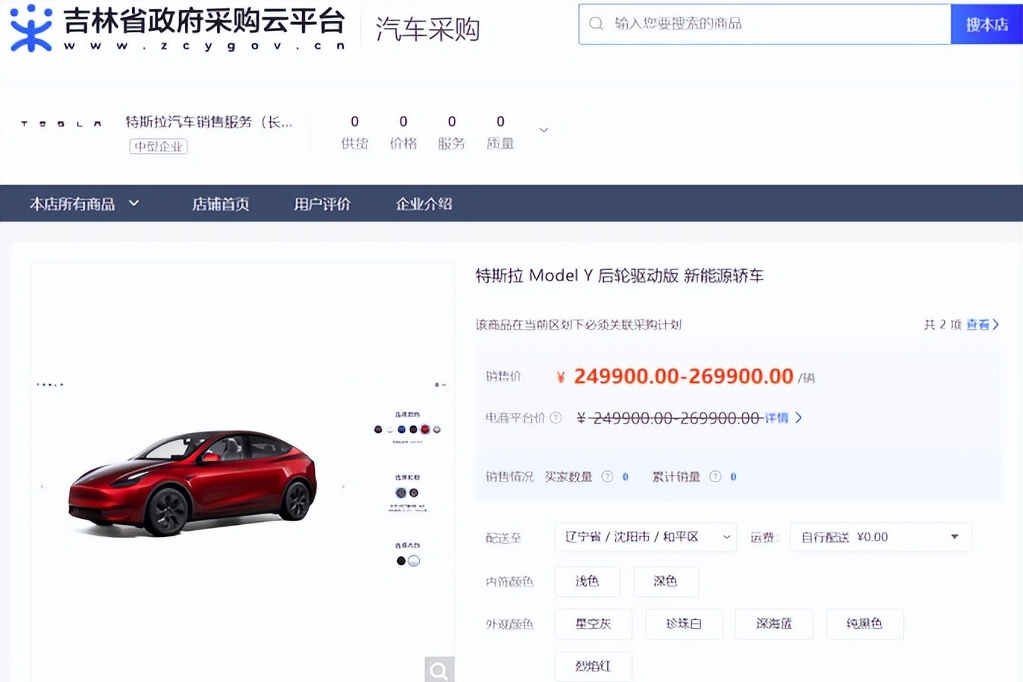Viewport: 1023px width, 682px height.
Task: Click sale price 249900.00-269900.00 in red
Action: (683, 376)
